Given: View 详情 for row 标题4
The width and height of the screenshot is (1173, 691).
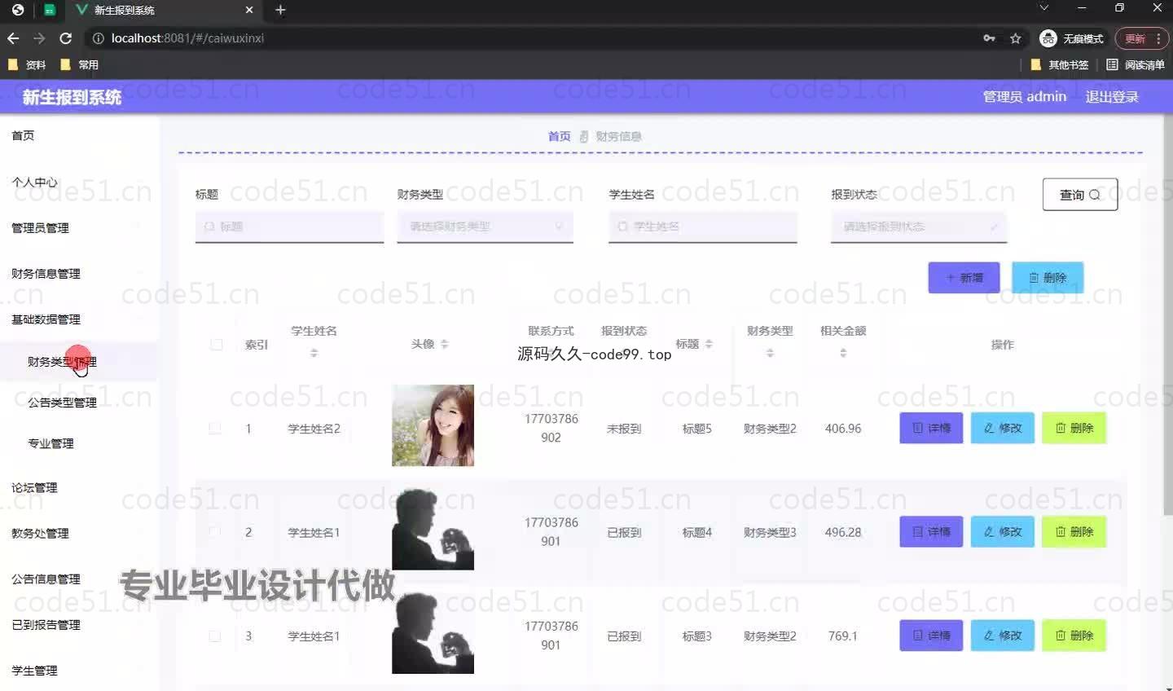Looking at the screenshot, I should pyautogui.click(x=931, y=531).
